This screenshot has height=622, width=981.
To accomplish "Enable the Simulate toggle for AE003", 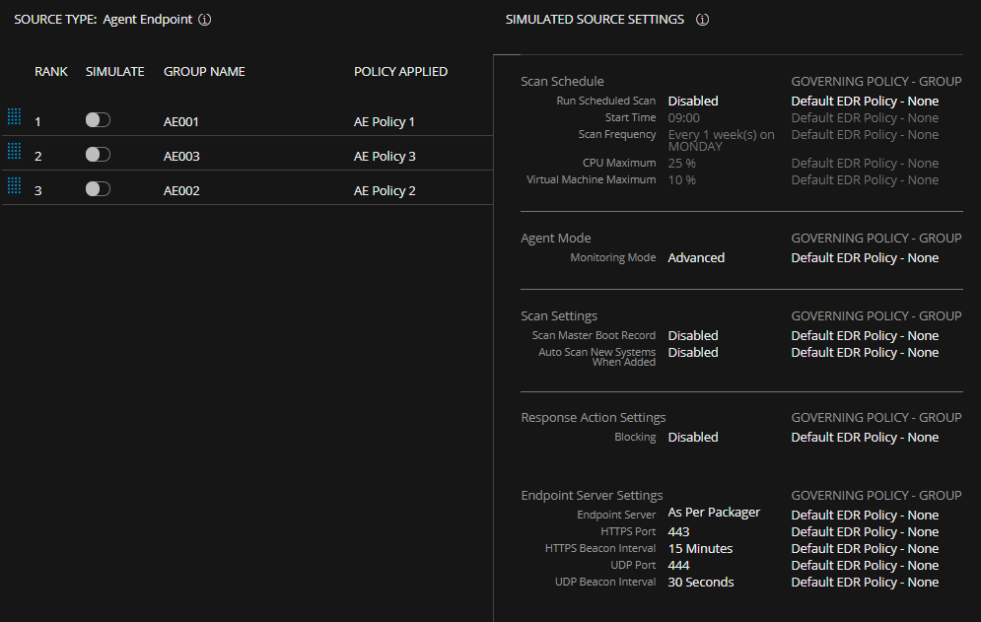I will (x=97, y=152).
